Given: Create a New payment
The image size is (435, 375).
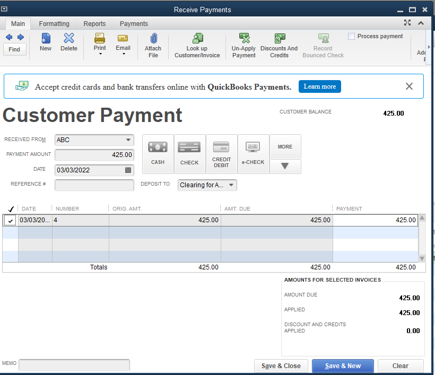Looking at the screenshot, I should pos(46,42).
